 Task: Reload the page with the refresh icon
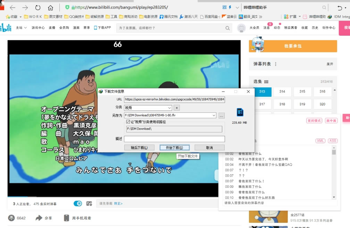pyautogui.click(x=38, y=8)
